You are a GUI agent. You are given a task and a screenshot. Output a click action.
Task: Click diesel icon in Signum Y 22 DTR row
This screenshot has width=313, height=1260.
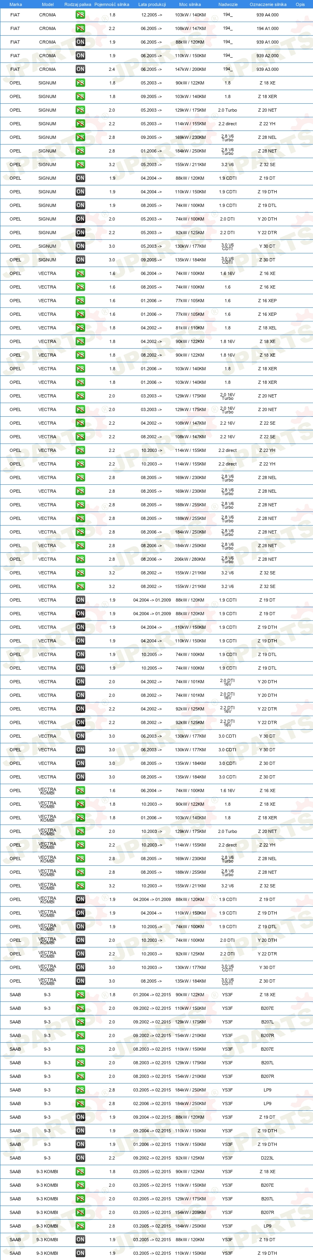pyautogui.click(x=80, y=232)
